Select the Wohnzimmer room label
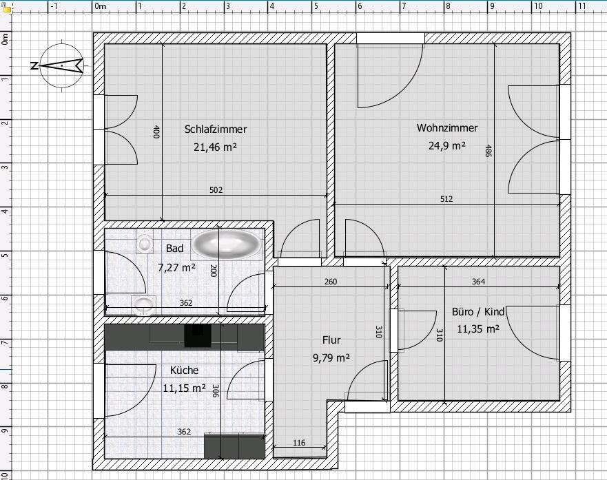607x480 pixels. coord(447,128)
